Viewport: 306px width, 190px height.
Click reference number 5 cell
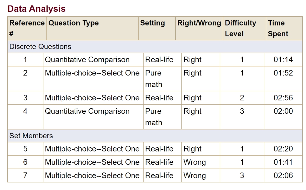point(25,149)
